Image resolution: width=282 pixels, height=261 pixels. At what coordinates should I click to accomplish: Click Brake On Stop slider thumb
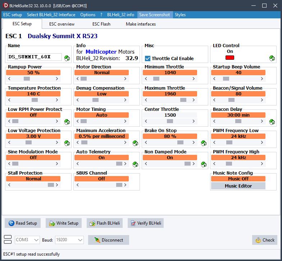click(181, 143)
